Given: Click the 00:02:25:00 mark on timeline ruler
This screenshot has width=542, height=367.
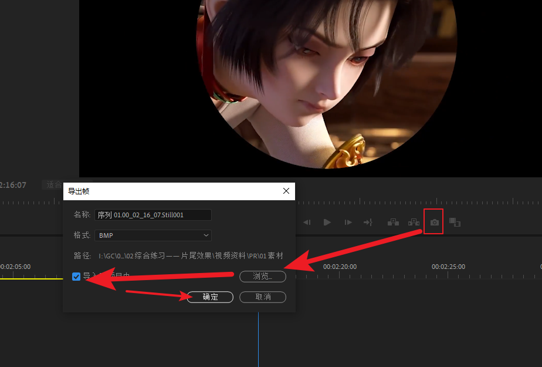Looking at the screenshot, I should point(448,267).
